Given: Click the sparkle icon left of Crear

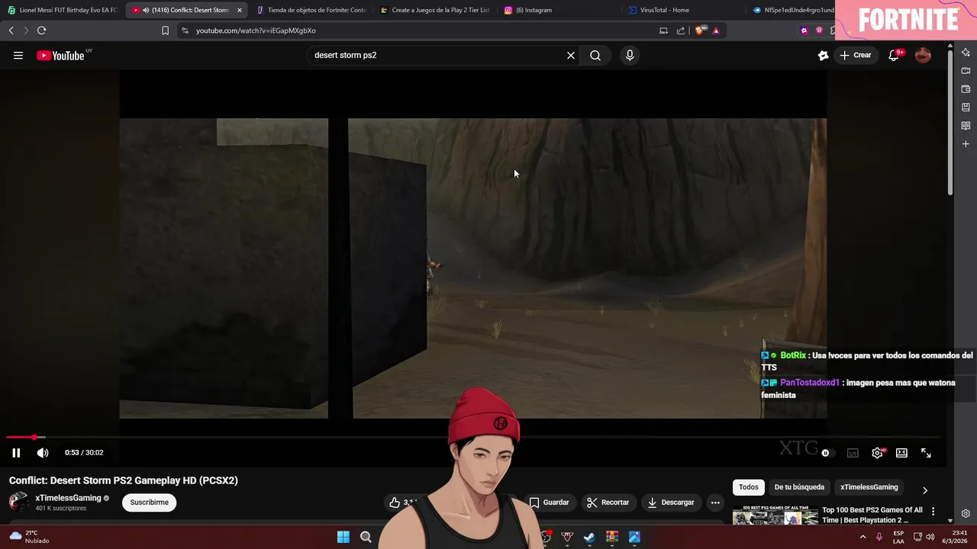Looking at the screenshot, I should pyautogui.click(x=823, y=55).
